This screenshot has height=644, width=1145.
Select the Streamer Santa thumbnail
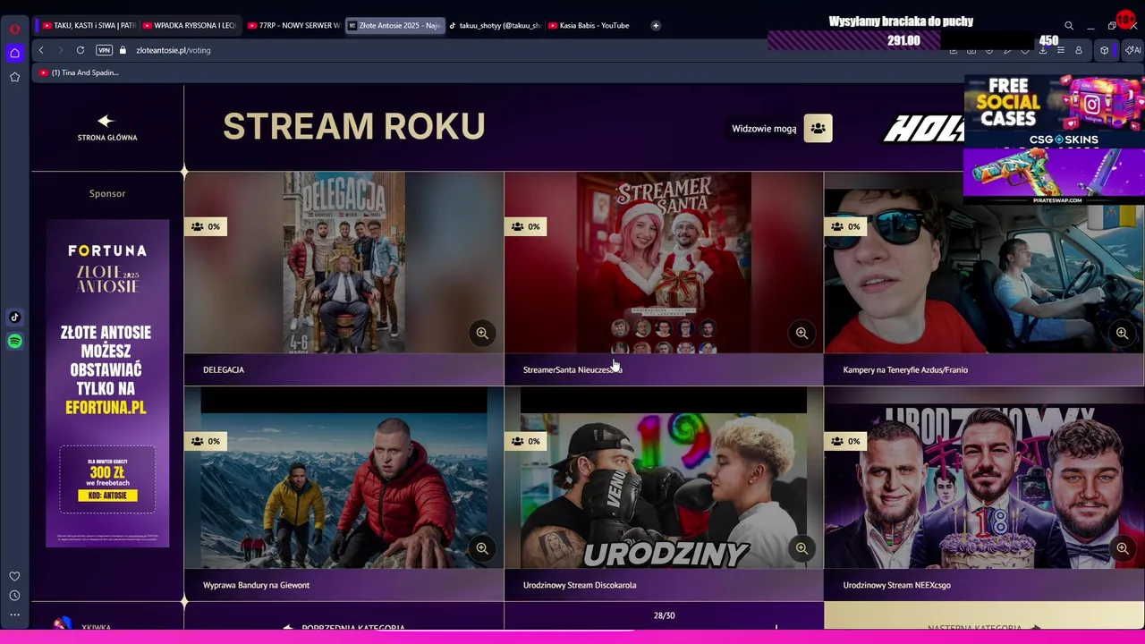coord(664,263)
